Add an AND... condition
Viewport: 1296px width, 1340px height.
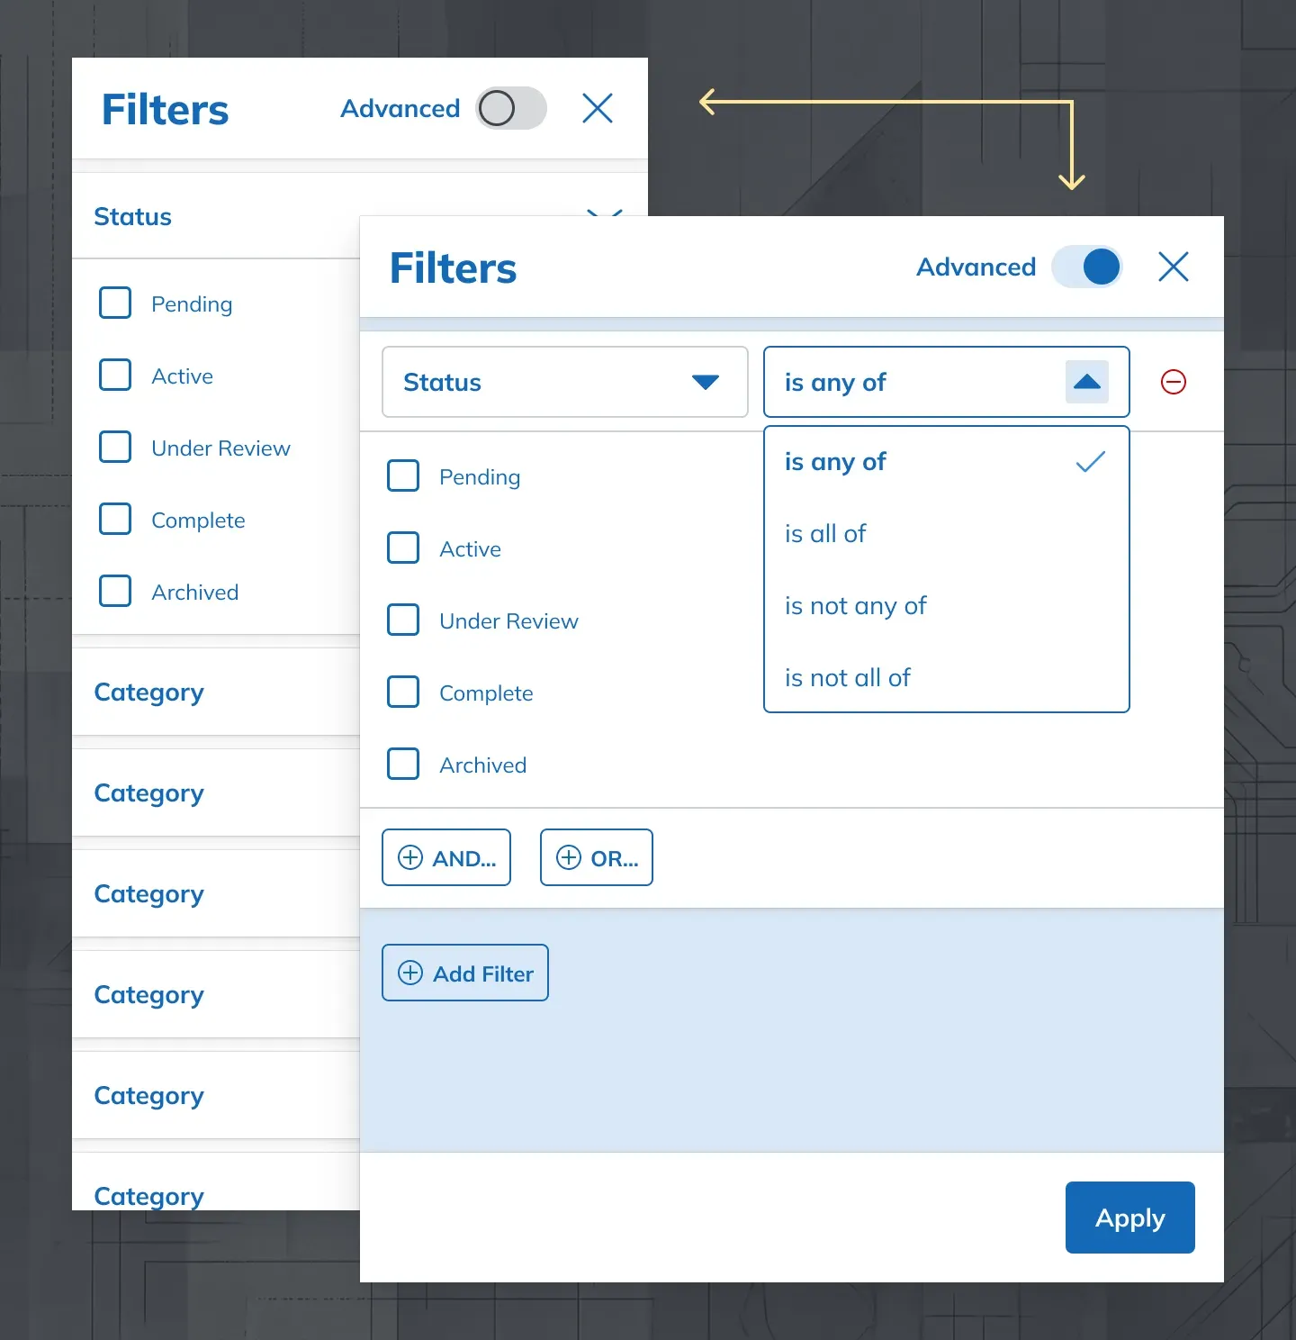(x=446, y=857)
